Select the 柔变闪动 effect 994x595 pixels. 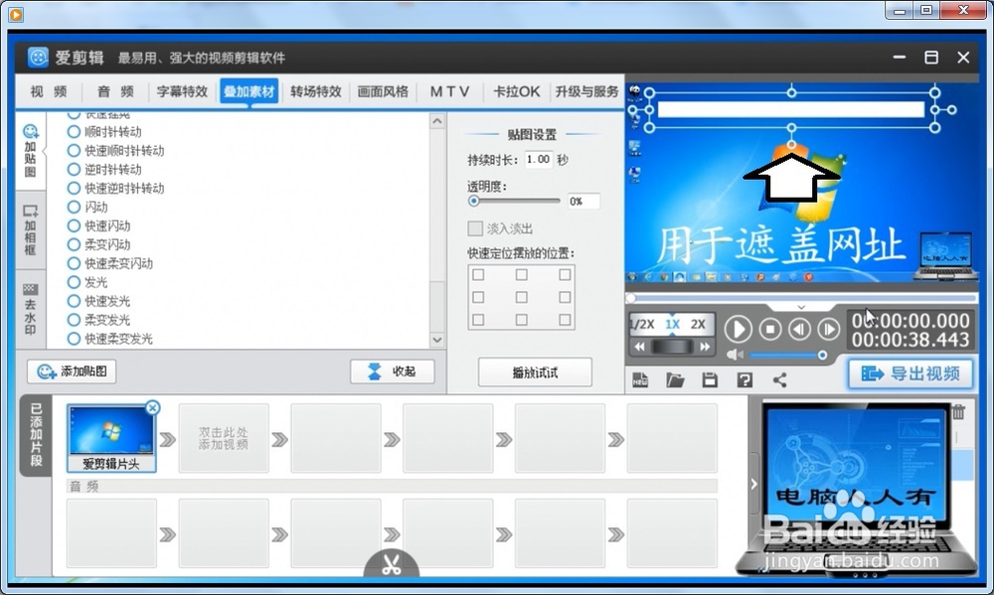click(x=99, y=244)
